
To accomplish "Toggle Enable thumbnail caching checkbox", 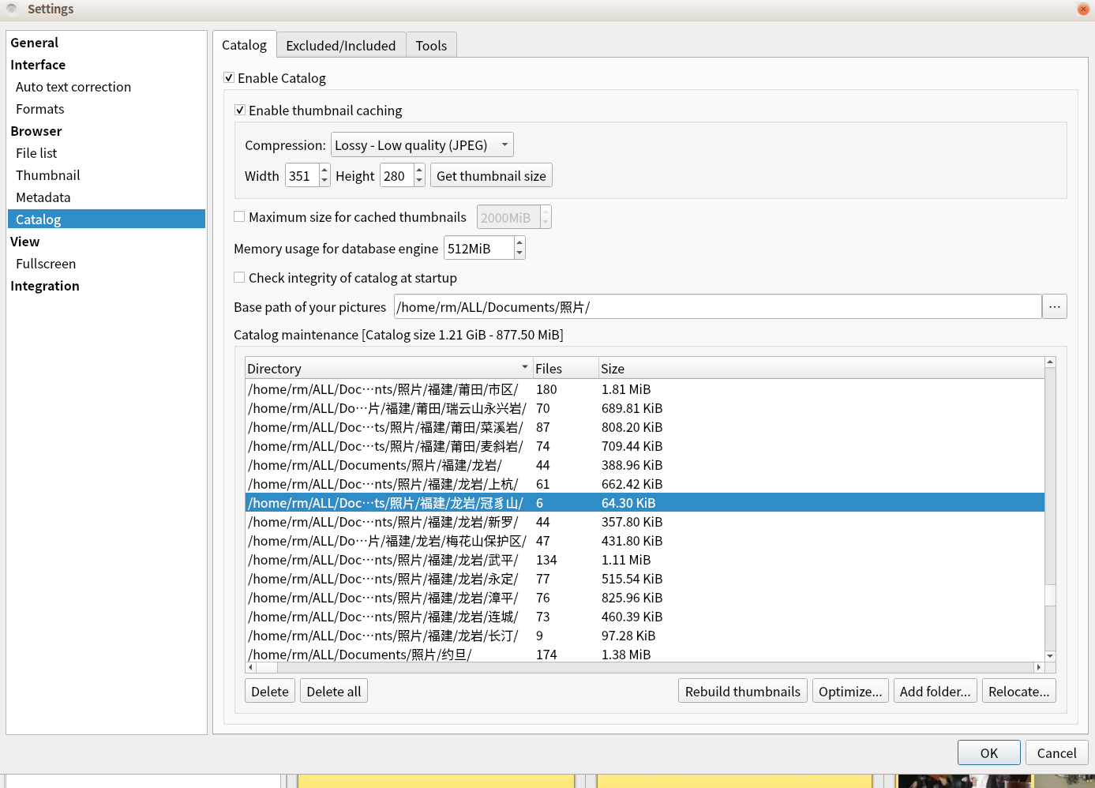I will pyautogui.click(x=240, y=110).
